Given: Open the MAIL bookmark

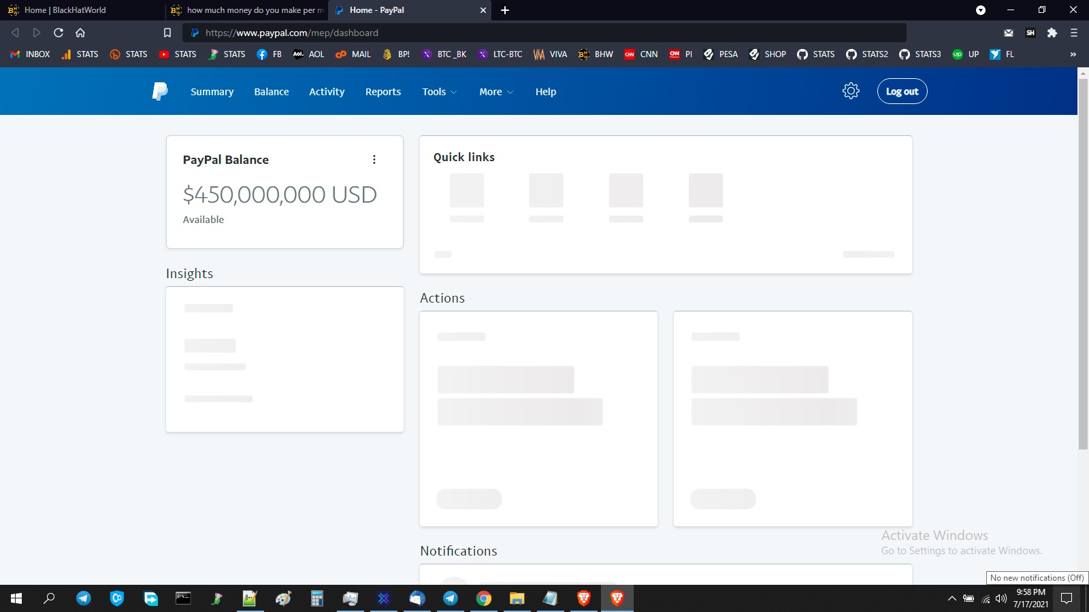Looking at the screenshot, I should pos(353,54).
